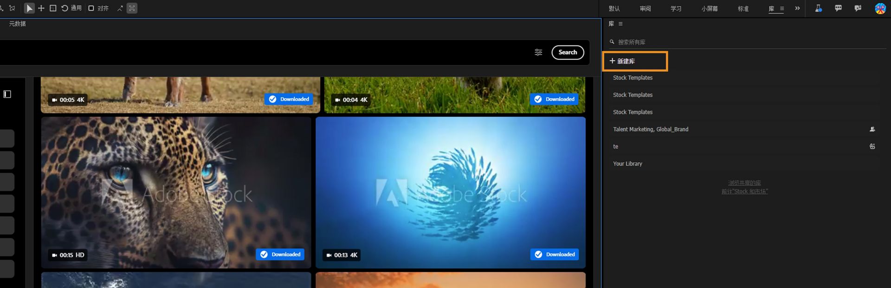Click the plus-shaped tool icon in toolbar
Image resolution: width=891 pixels, height=288 pixels.
coord(41,8)
